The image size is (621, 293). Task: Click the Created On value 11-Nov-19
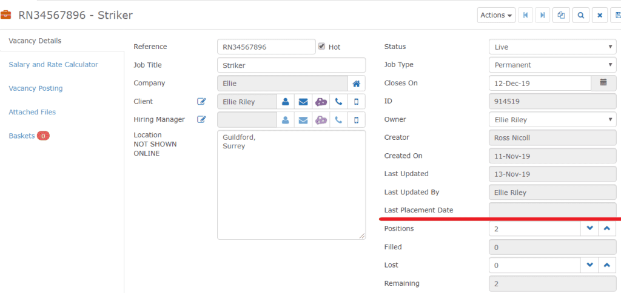coord(552,156)
